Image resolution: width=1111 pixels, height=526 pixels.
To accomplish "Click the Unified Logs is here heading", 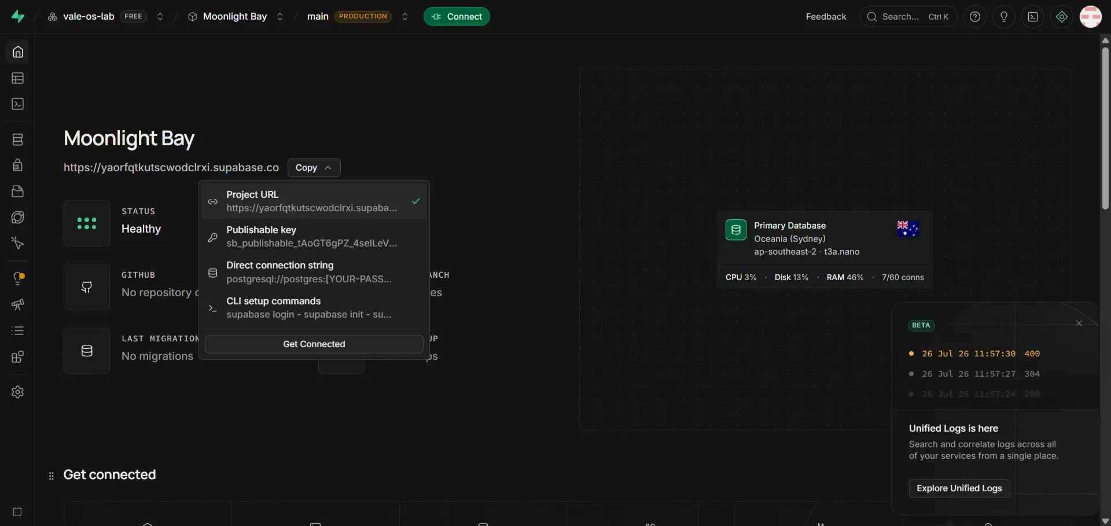I will coord(954,429).
